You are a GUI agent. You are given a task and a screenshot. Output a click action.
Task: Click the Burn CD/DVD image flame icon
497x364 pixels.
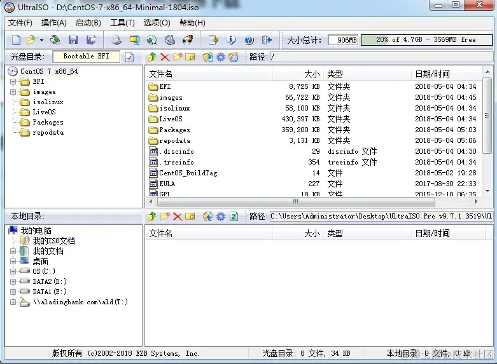click(188, 40)
